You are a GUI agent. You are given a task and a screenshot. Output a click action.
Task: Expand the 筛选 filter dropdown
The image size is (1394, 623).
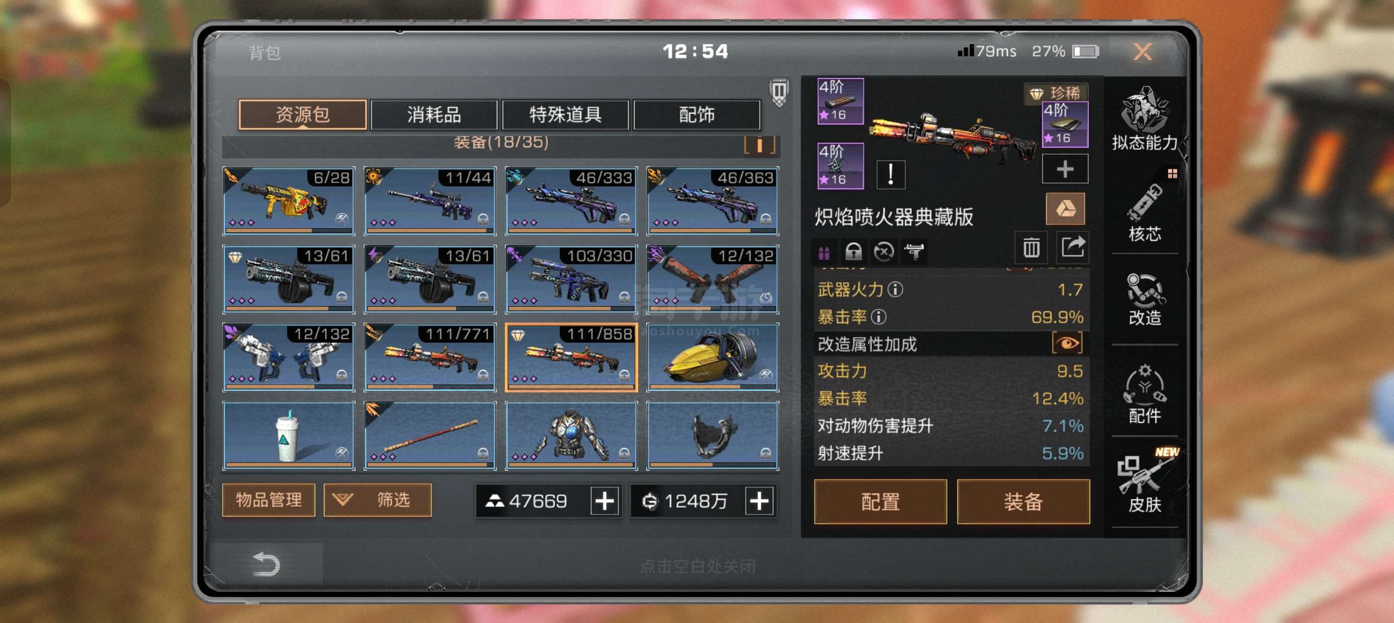pos(377,500)
